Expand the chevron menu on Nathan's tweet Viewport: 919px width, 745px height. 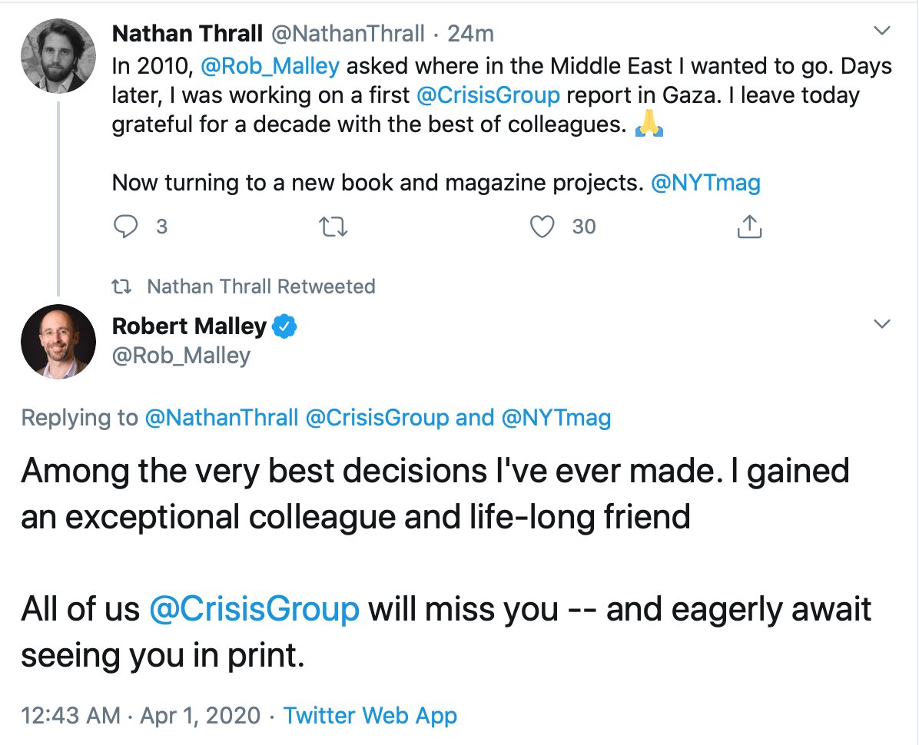(884, 31)
